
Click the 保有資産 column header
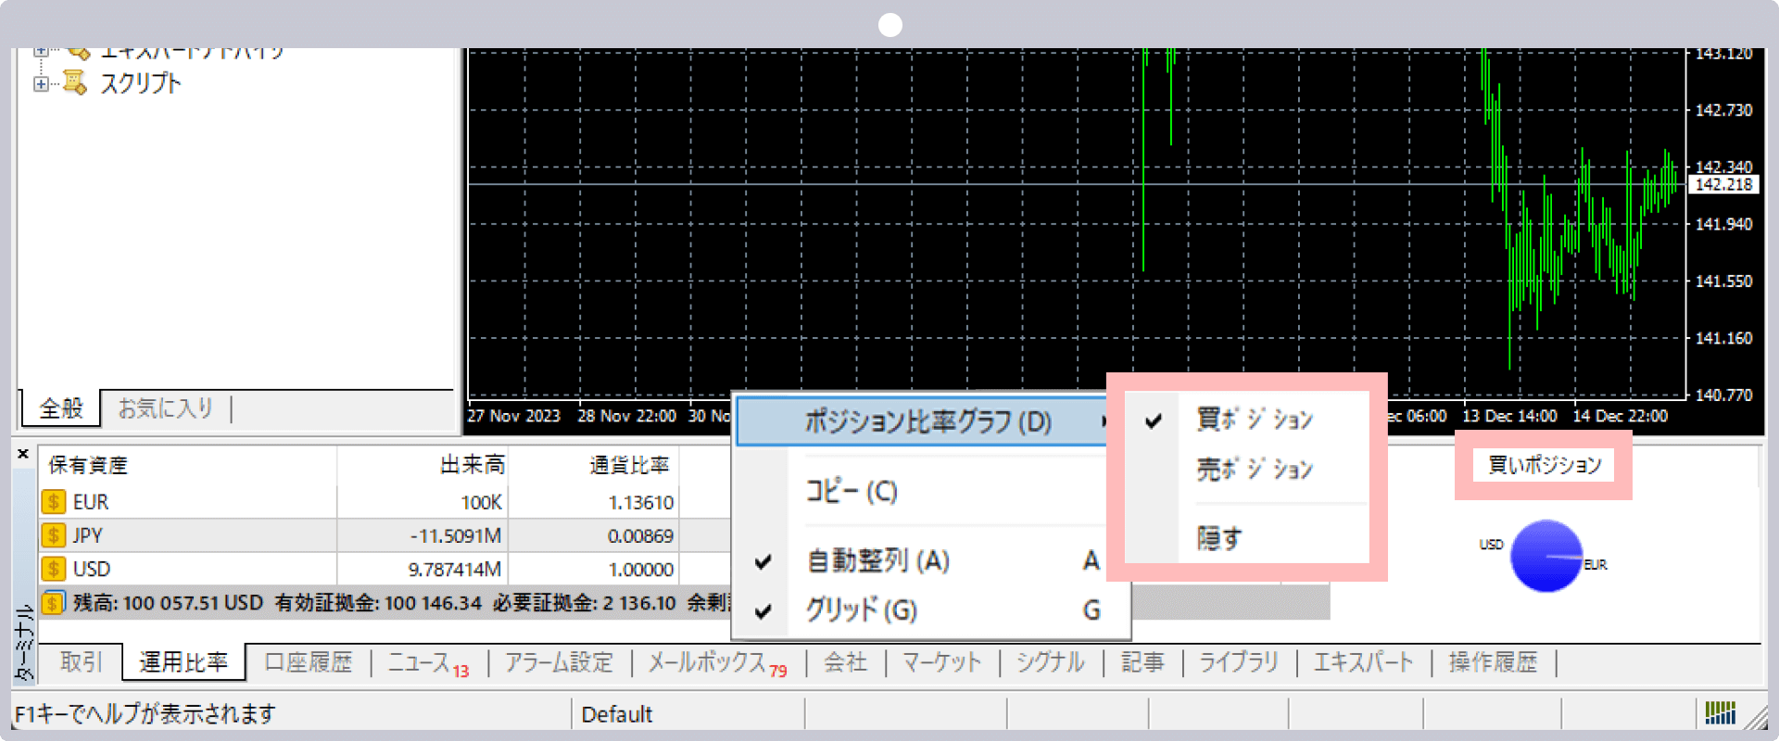click(88, 465)
